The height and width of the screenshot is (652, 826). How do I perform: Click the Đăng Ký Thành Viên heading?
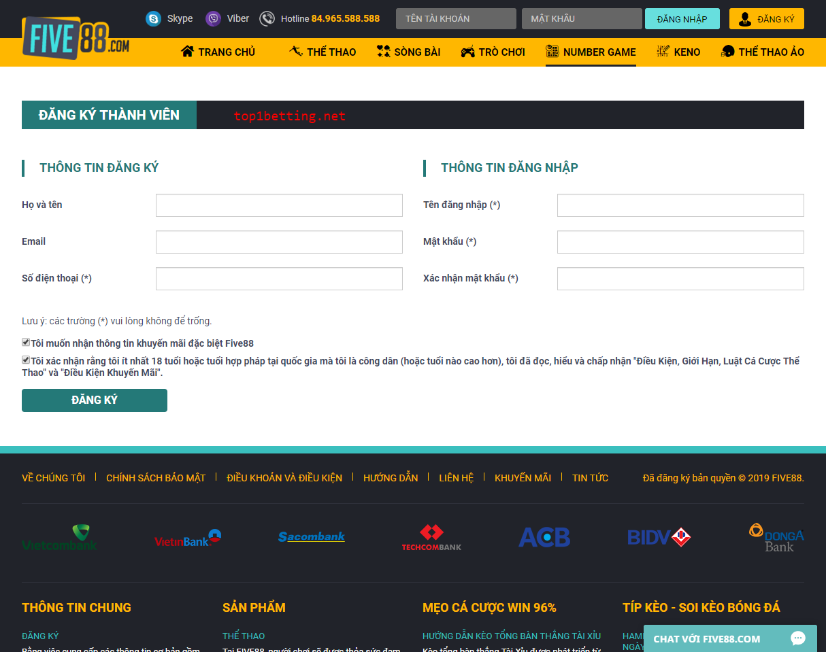(x=109, y=115)
